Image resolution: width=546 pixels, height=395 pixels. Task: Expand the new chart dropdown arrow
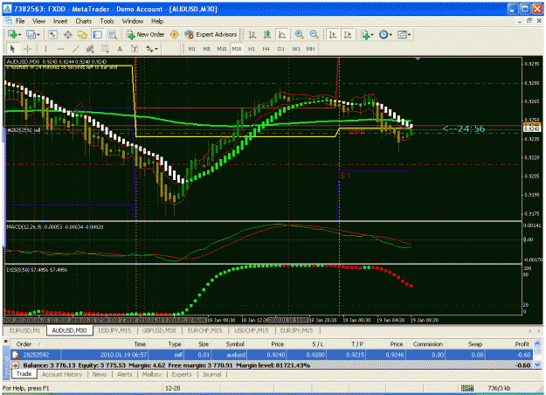pos(20,35)
